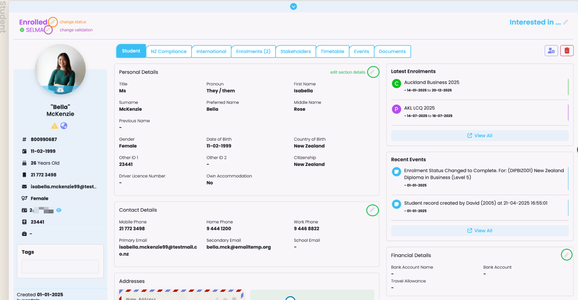Screen dimensions: 578x300
Task: Click the Tags input field
Action: (60, 266)
